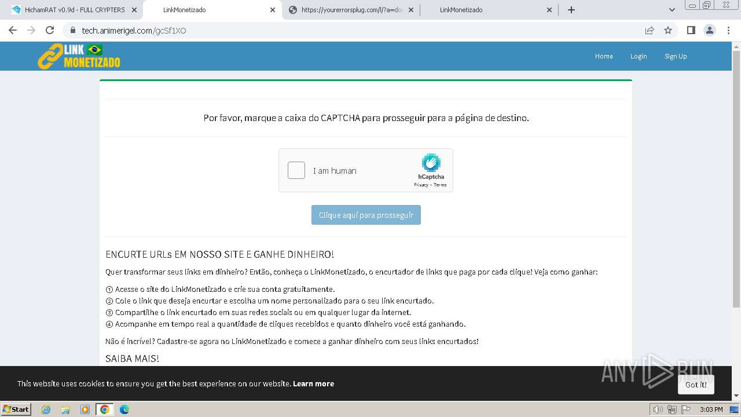The image size is (741, 417).
Task: Close the HichamRAT tab
Action: coord(134,10)
